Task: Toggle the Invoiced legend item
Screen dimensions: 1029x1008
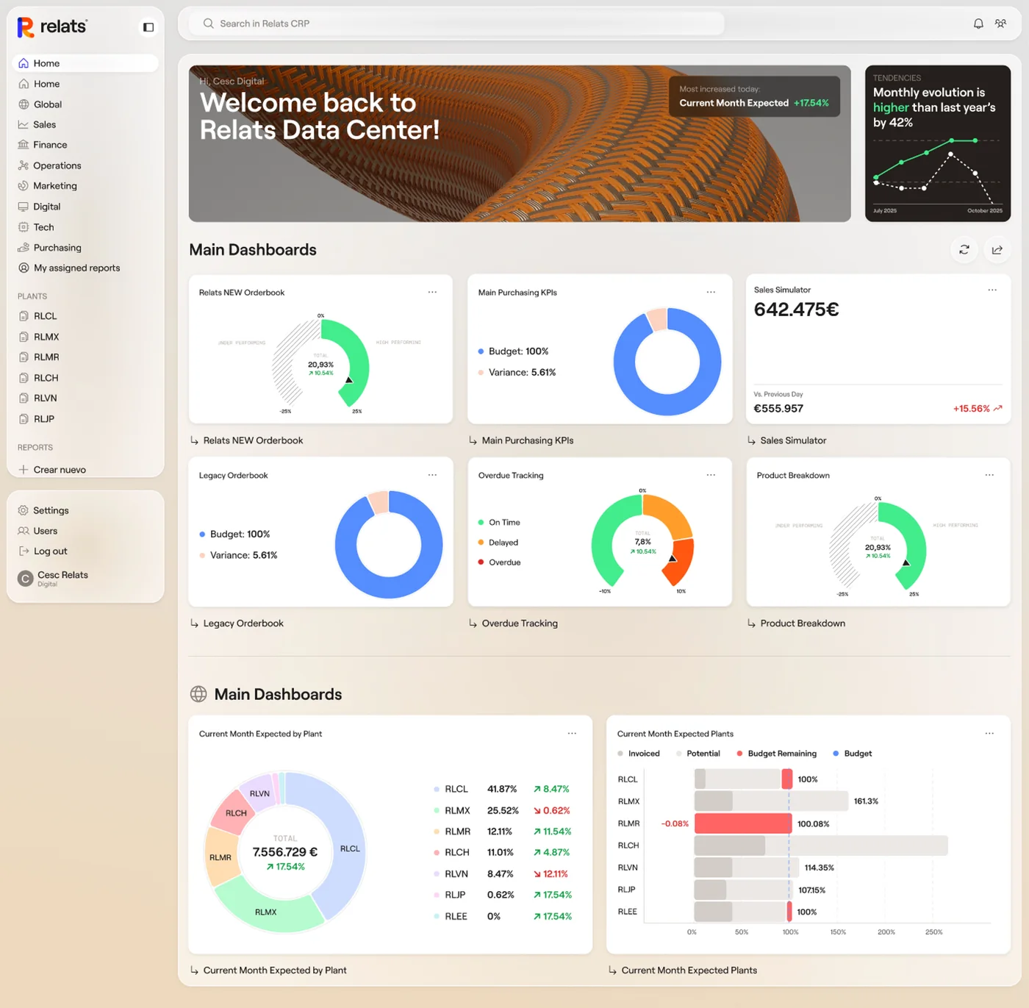Action: [639, 754]
